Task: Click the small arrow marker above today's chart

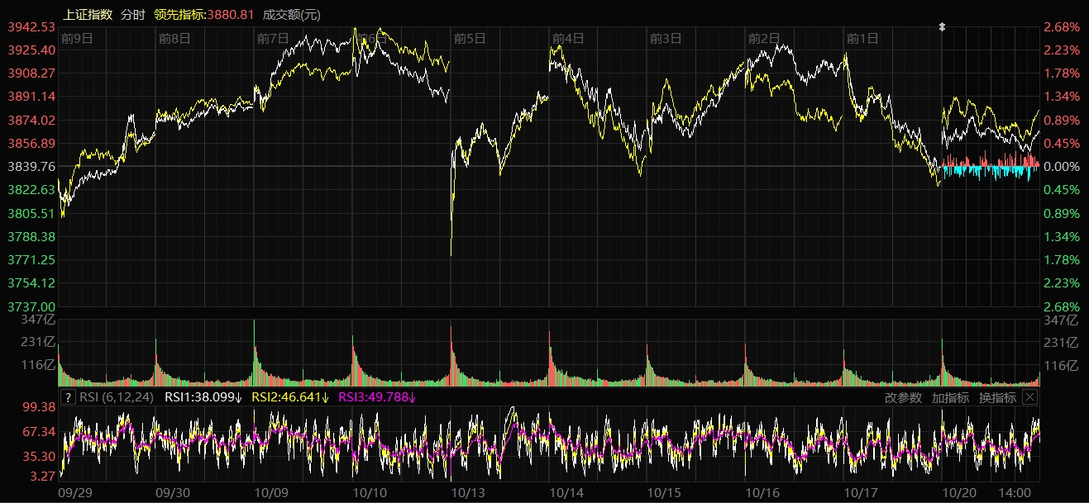Action: click(941, 27)
